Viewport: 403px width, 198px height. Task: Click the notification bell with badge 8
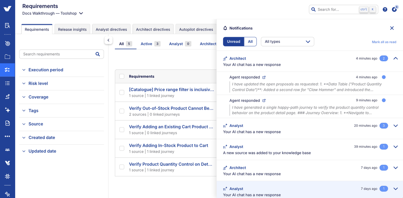pos(394,9)
